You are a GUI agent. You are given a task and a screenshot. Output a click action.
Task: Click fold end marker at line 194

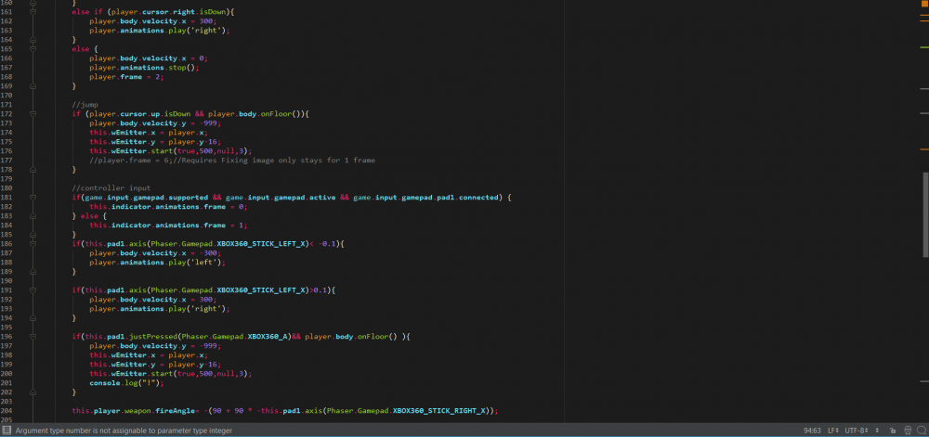point(33,318)
